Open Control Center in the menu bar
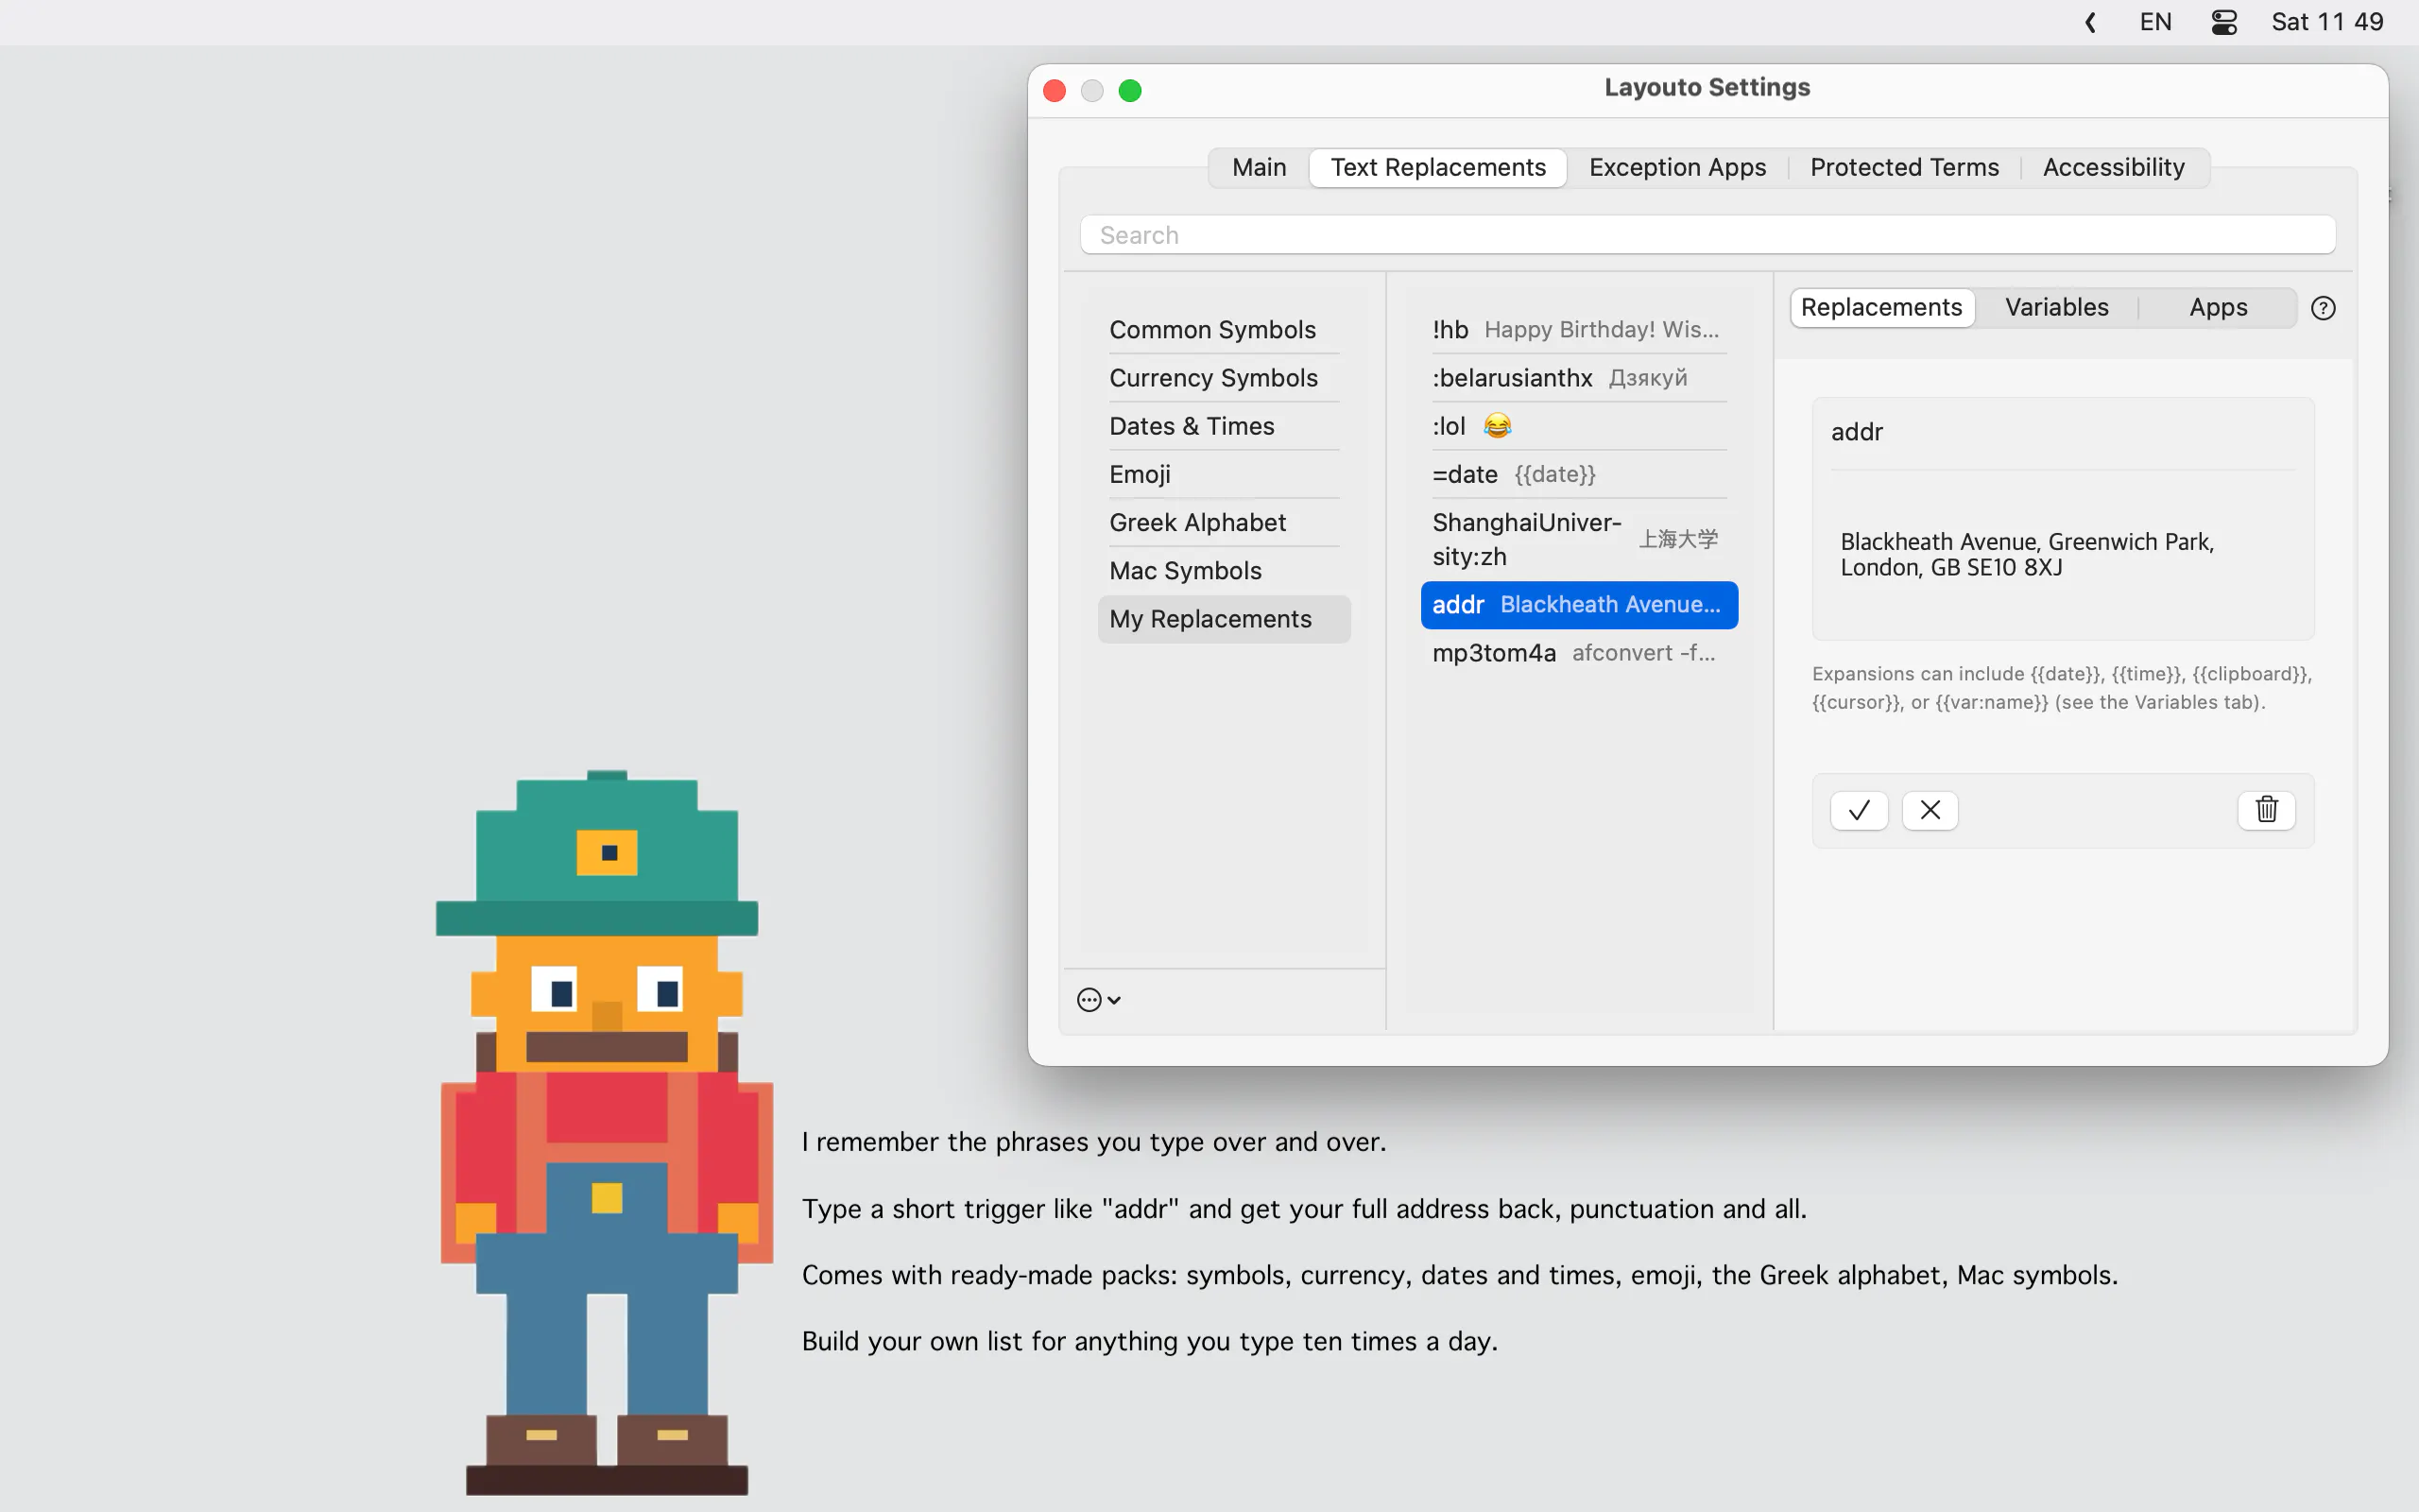This screenshot has width=2419, height=1512. [x=2223, y=22]
